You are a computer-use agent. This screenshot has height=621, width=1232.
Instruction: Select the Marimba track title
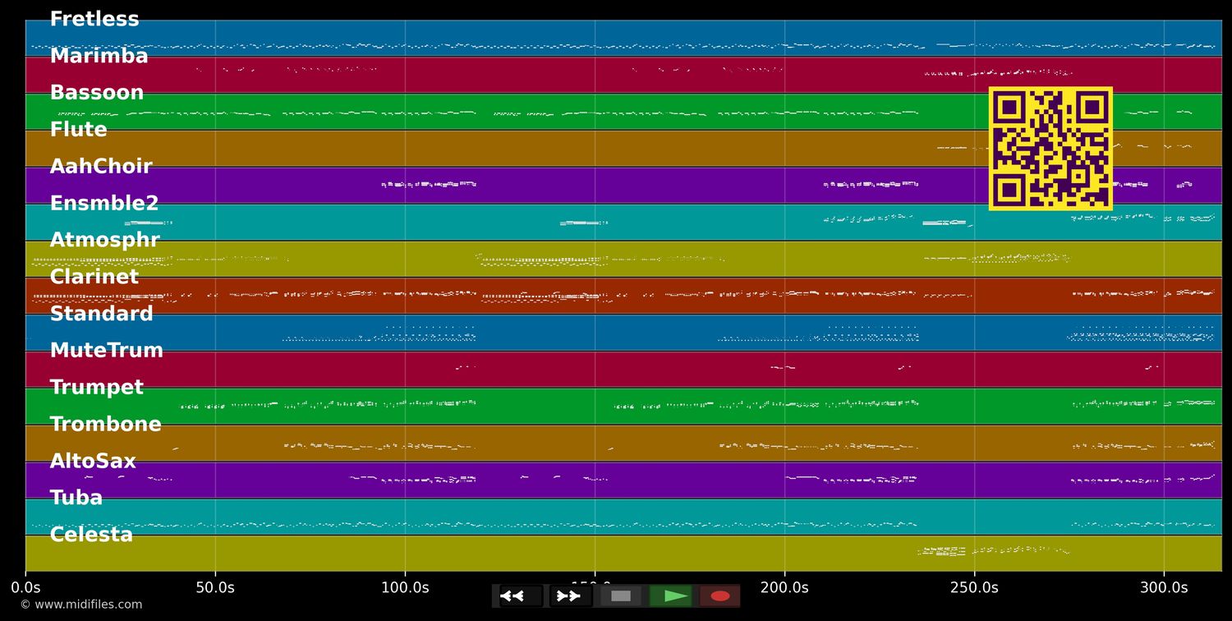pos(99,56)
